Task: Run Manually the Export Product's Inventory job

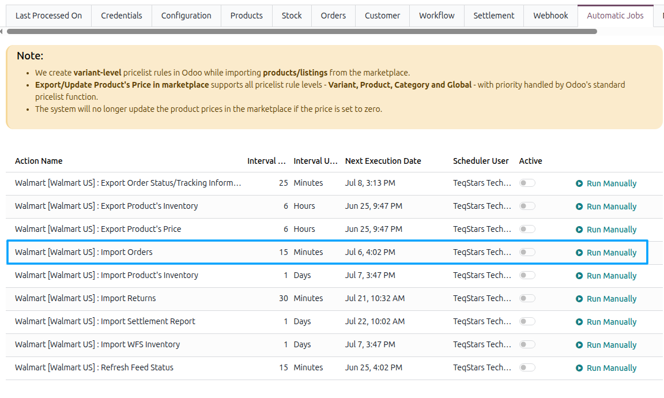Action: [x=606, y=206]
